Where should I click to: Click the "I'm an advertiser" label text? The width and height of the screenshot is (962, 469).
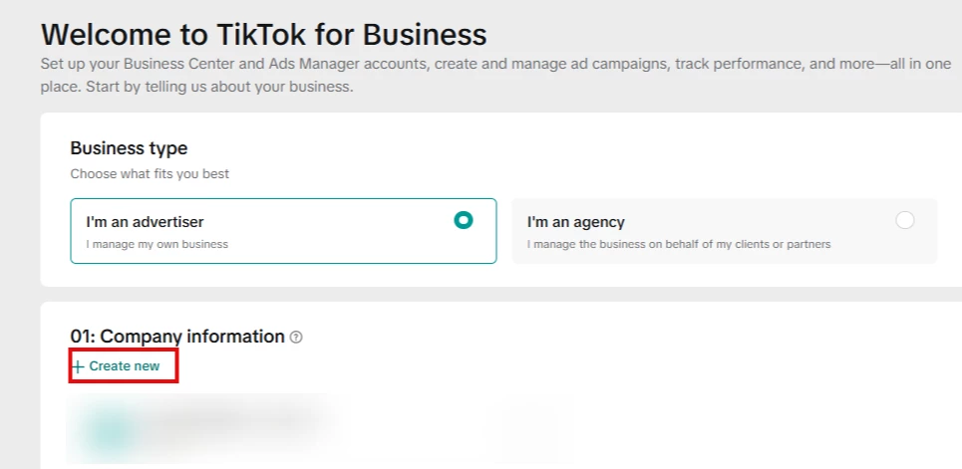[145, 222]
